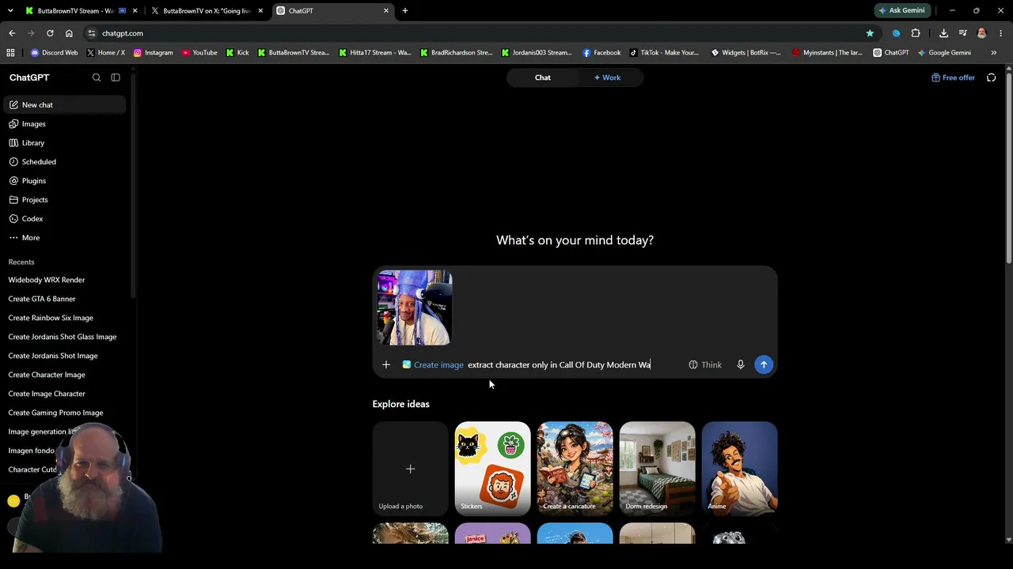This screenshot has width=1013, height=569.
Task: View site information for chatgpt.com
Action: (x=92, y=33)
